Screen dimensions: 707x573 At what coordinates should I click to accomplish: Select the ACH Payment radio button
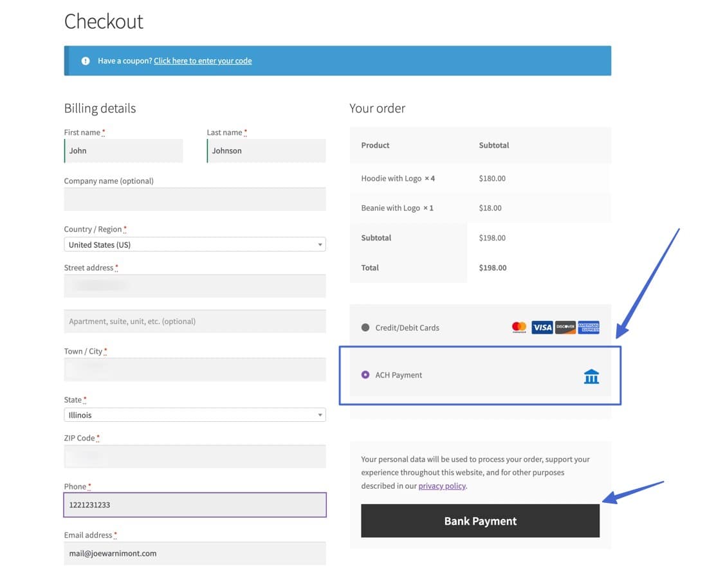(365, 374)
